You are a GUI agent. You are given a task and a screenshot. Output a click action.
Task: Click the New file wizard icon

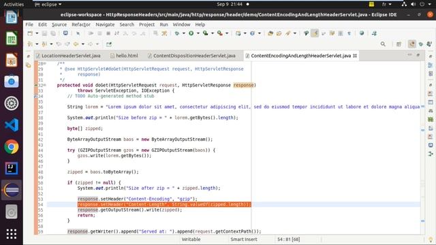point(30,33)
